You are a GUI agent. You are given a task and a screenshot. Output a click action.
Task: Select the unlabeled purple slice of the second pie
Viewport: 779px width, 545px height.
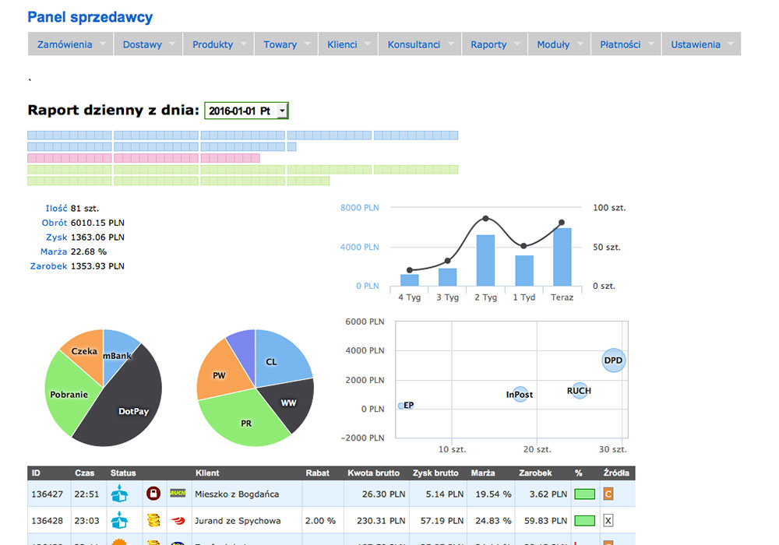[243, 350]
